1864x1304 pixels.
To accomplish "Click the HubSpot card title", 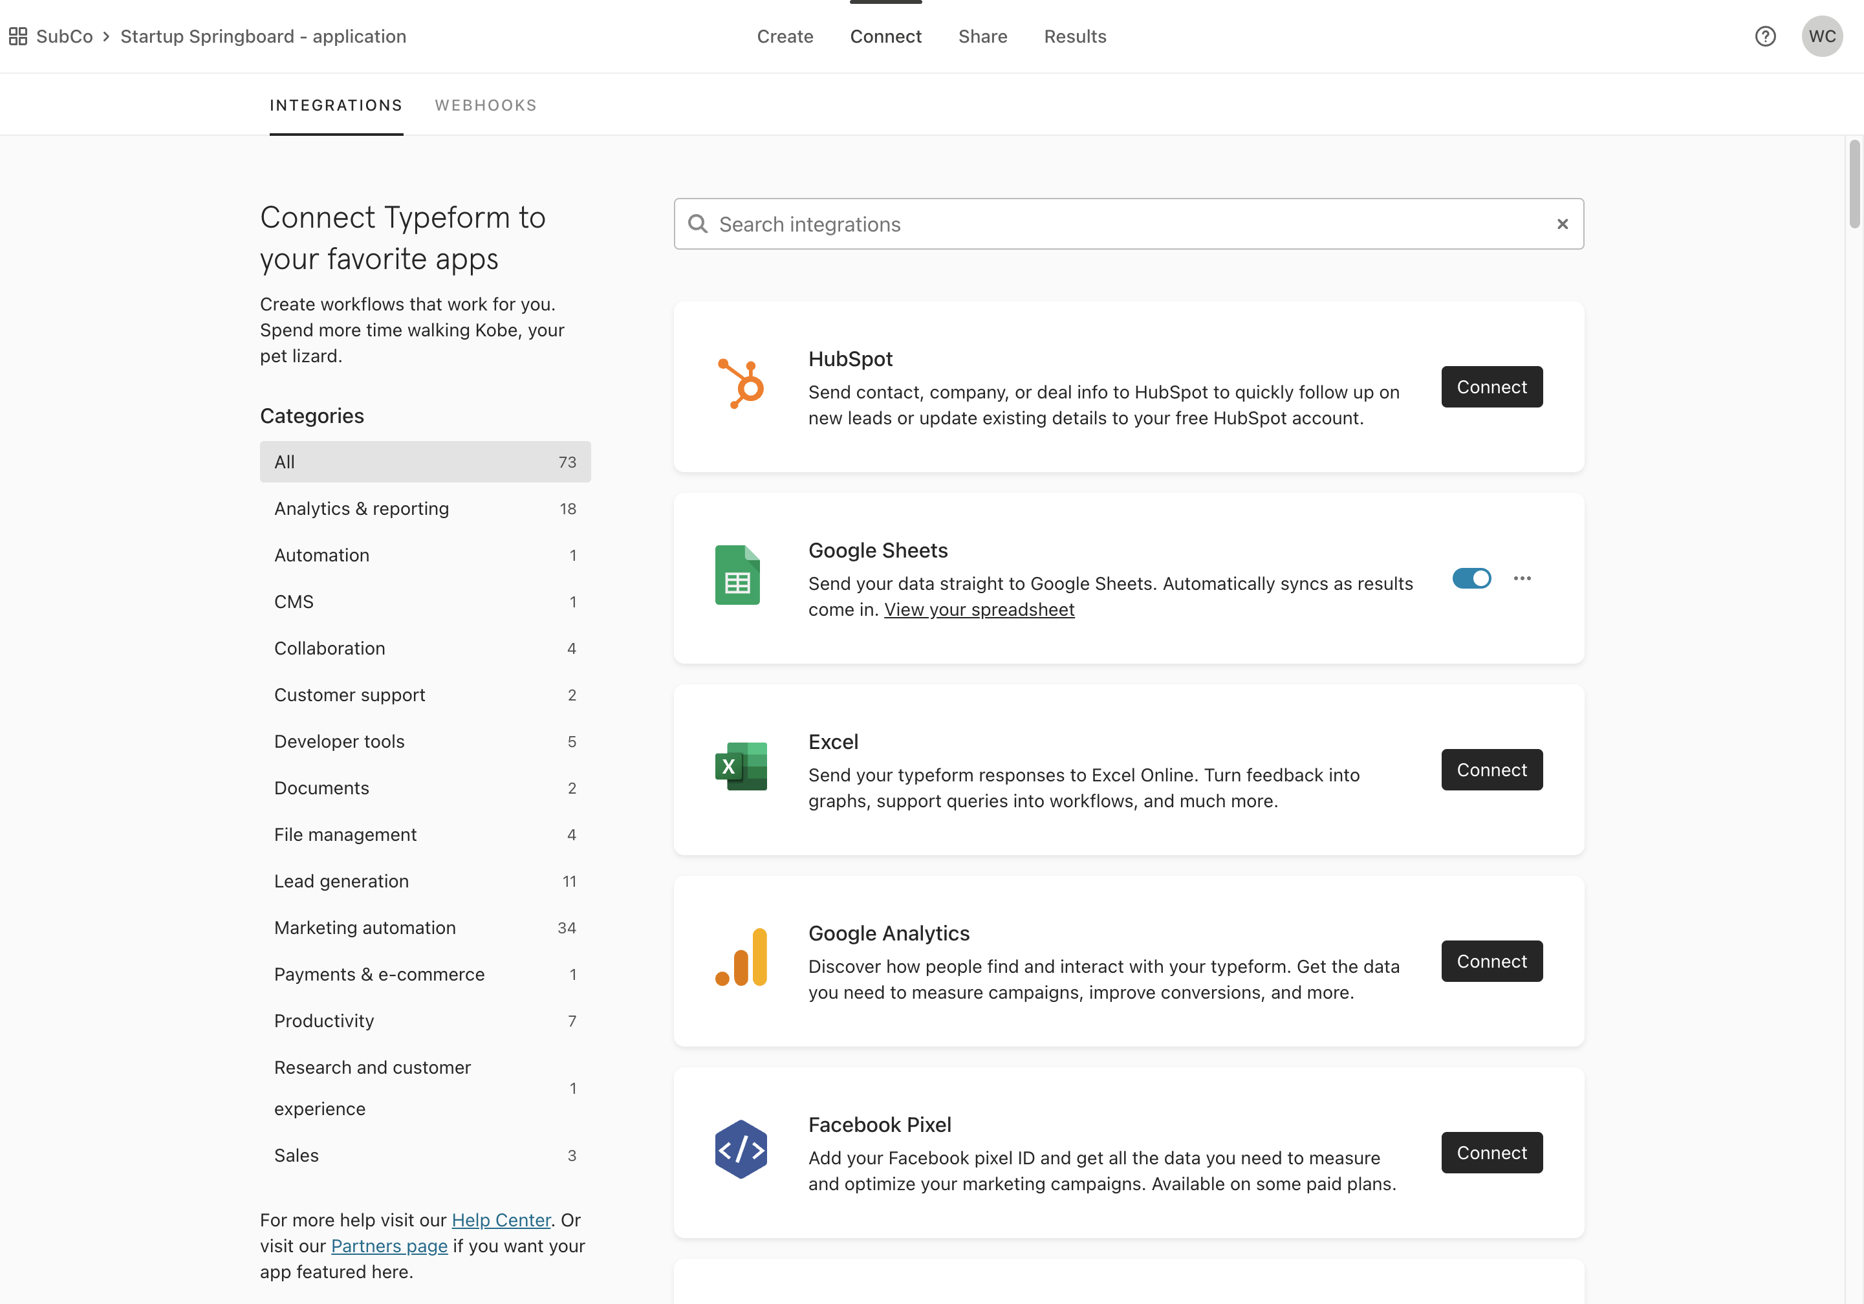I will [850, 359].
